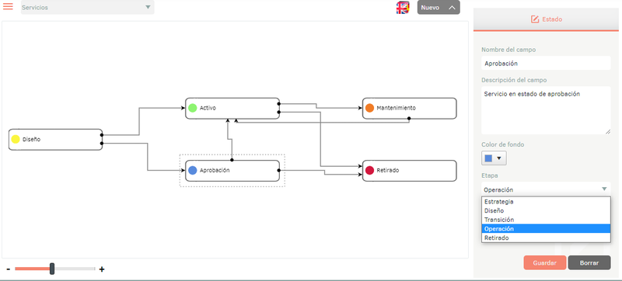Click the zoom plus sign
Image resolution: width=622 pixels, height=281 pixels.
(x=102, y=269)
